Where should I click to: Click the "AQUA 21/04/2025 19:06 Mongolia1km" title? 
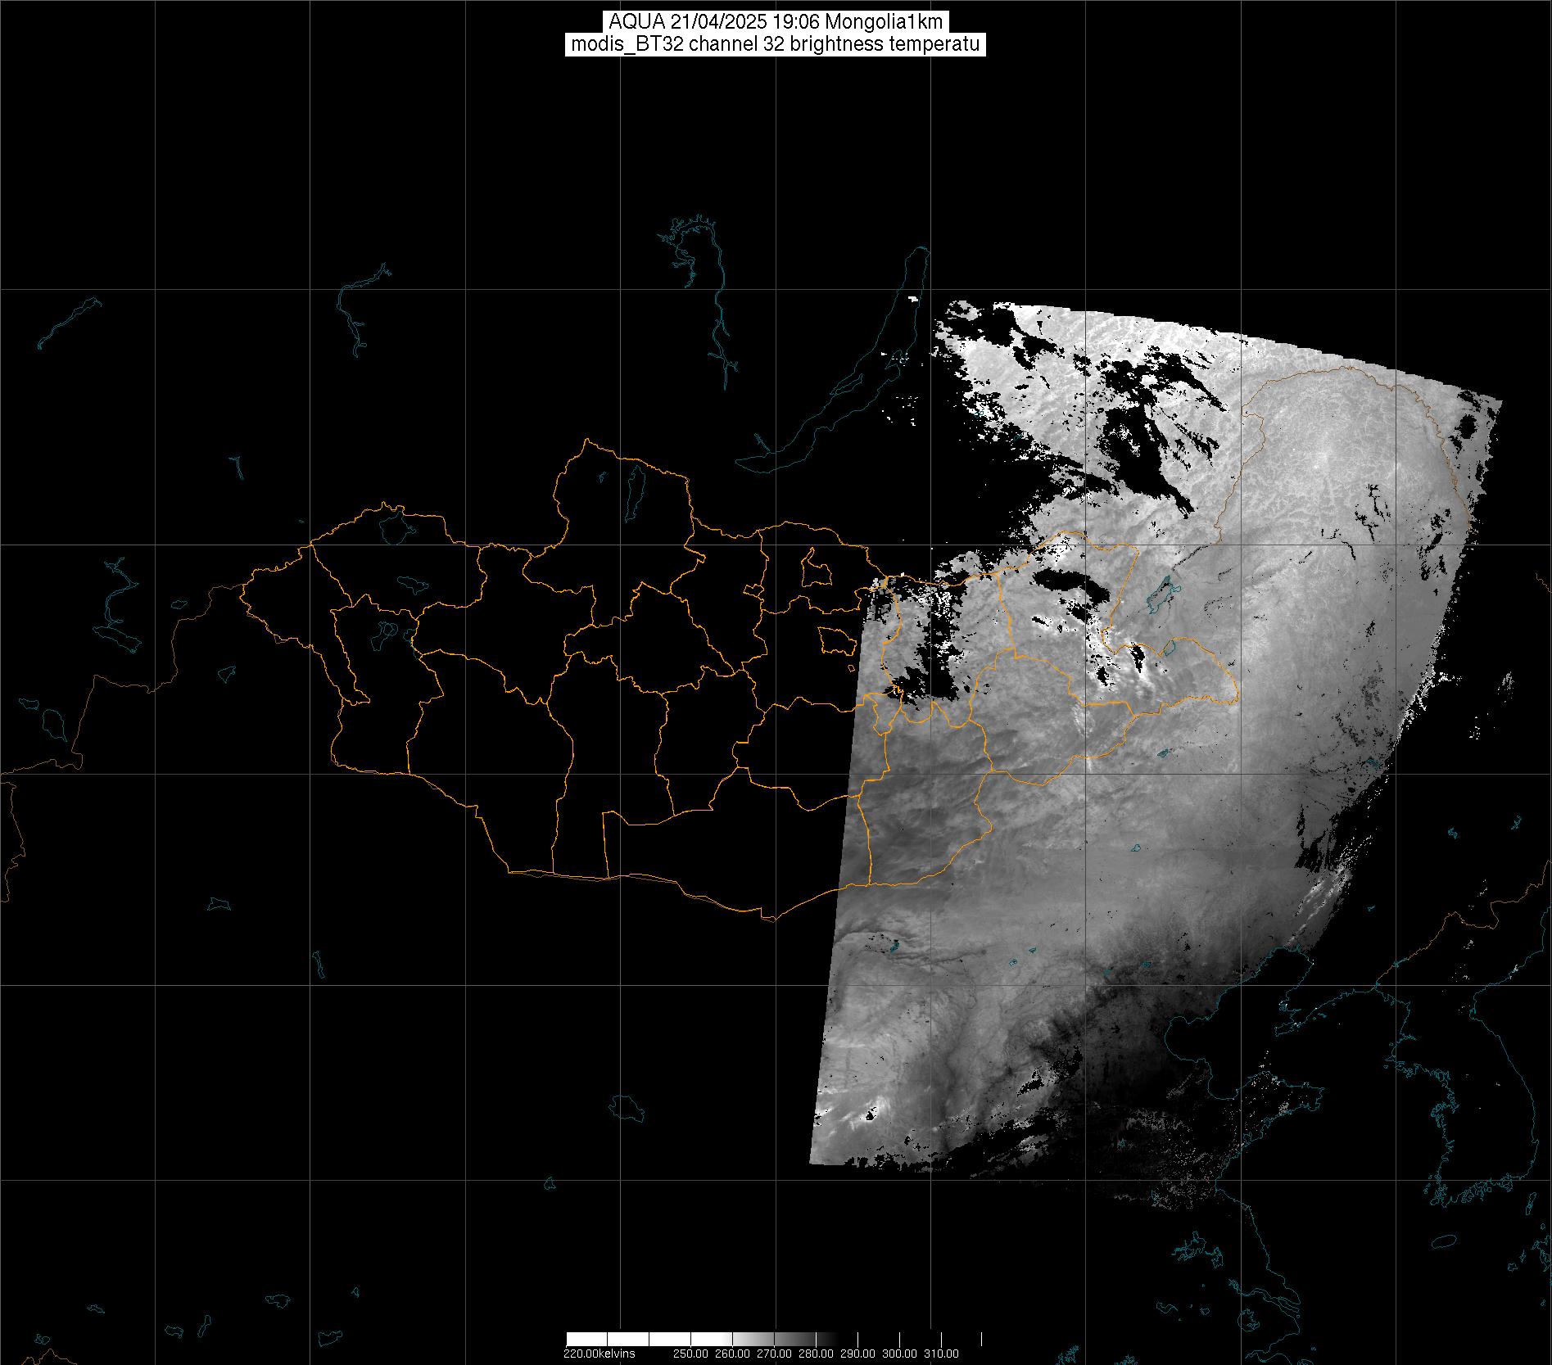click(x=775, y=20)
